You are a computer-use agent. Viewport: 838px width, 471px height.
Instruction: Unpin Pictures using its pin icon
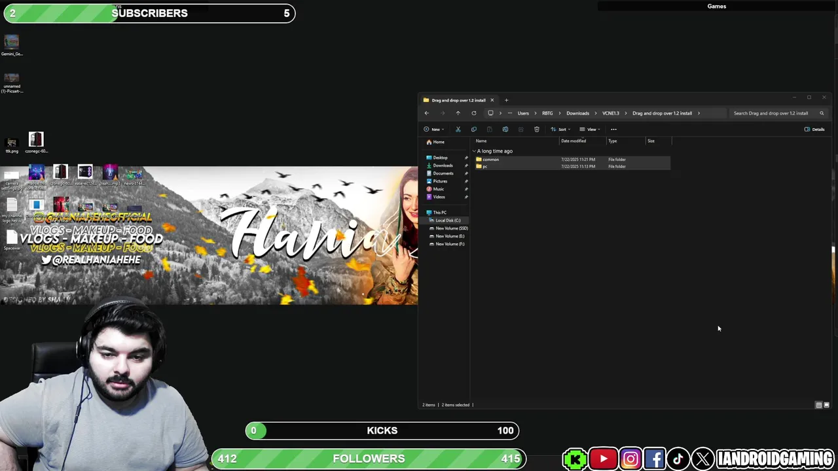466,181
